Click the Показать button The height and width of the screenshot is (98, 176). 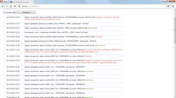26,13
